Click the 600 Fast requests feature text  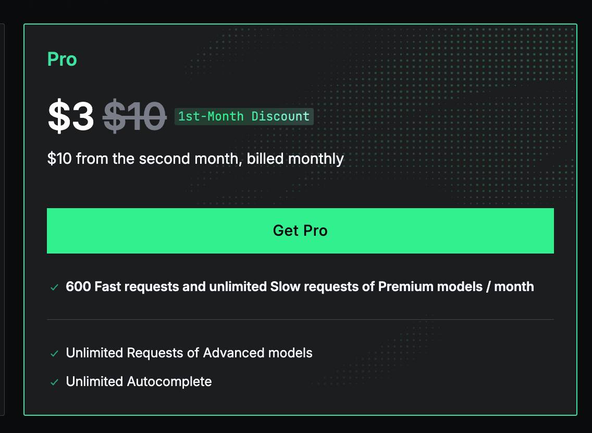(300, 286)
